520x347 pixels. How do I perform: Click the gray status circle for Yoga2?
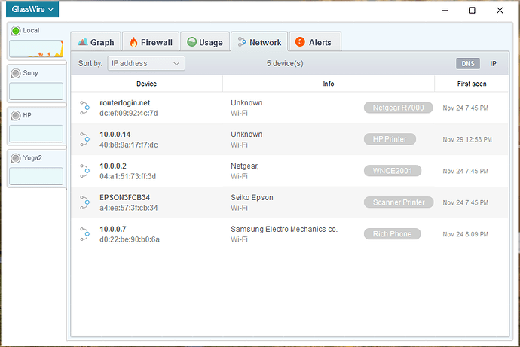pos(15,158)
